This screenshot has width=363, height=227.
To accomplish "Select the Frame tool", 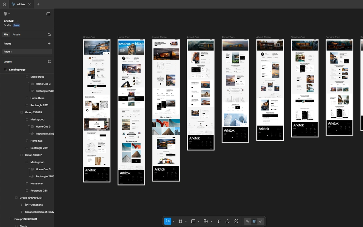I will coord(180,221).
